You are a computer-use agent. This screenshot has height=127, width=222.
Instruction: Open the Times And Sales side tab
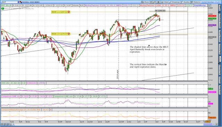(220, 21)
